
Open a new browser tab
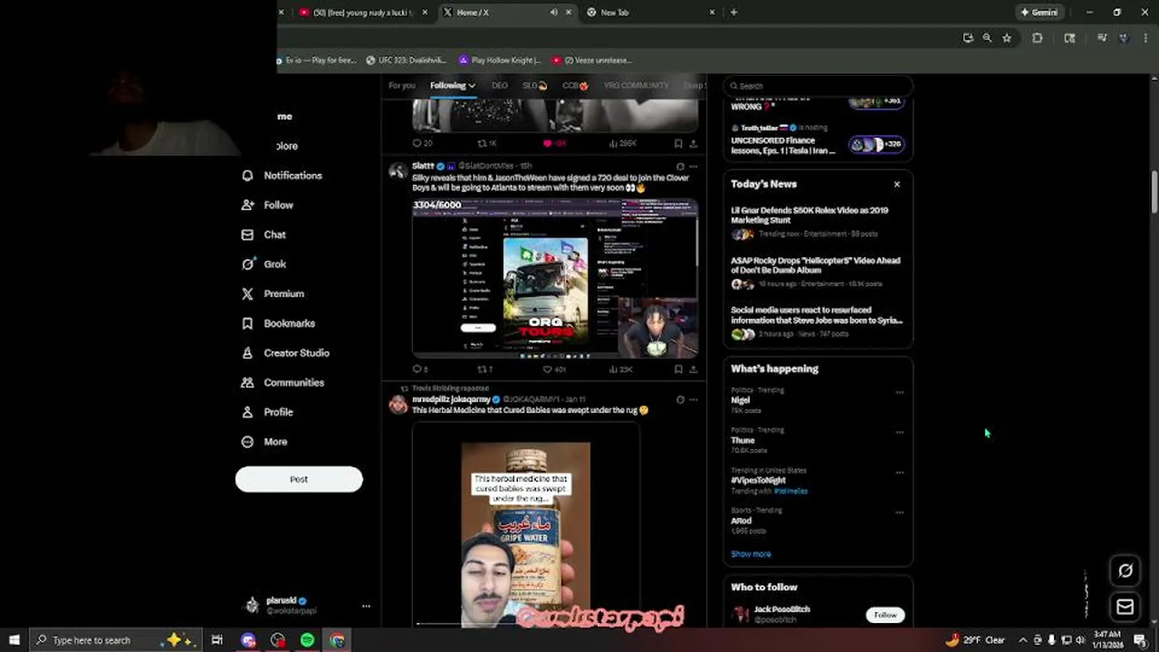[733, 13]
